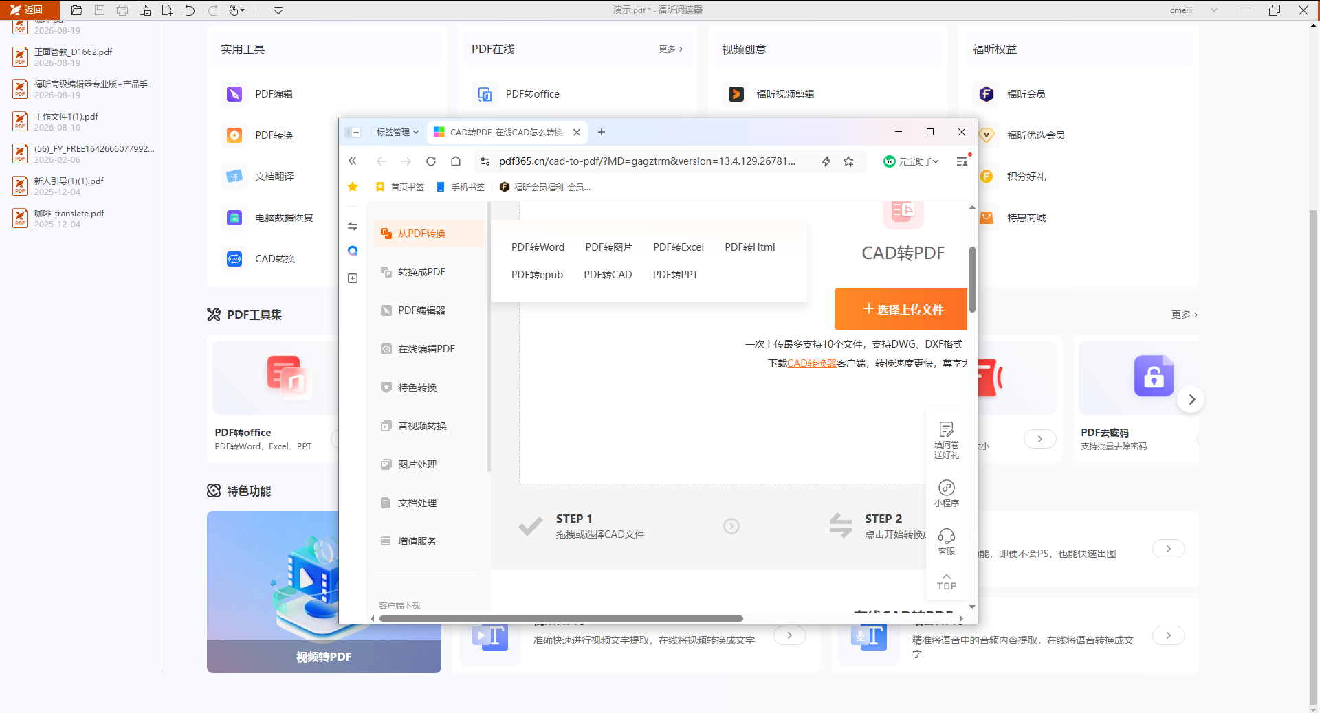This screenshot has height=713, width=1320.
Task: Close the CAD转PDF browser tab
Action: 577,133
